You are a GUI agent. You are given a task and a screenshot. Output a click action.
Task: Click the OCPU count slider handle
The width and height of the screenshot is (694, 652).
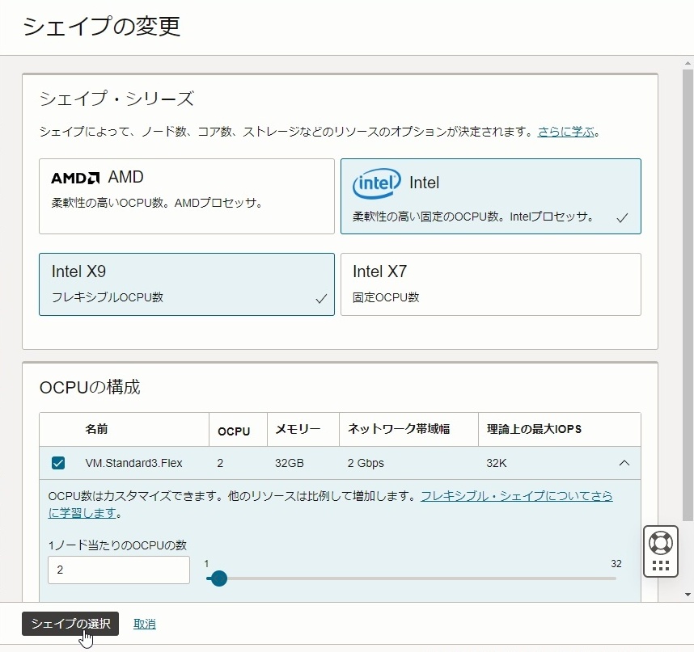218,578
